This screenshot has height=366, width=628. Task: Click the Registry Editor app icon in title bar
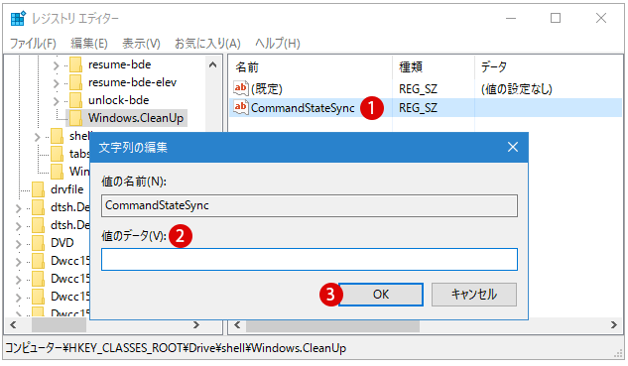(18, 19)
